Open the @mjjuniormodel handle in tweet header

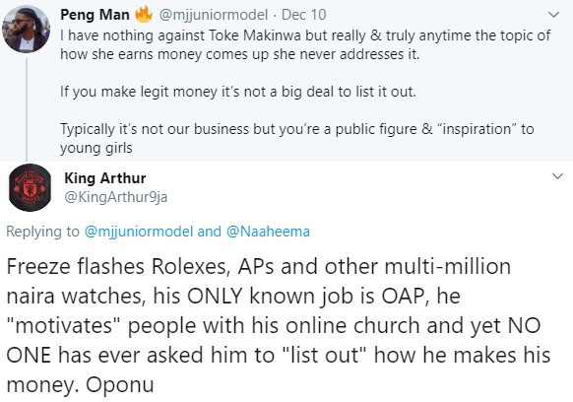coord(214,15)
